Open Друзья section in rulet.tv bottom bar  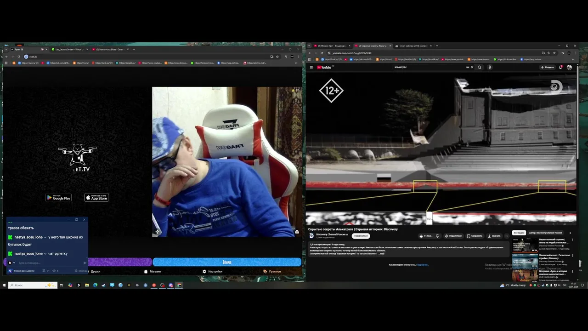click(95, 271)
